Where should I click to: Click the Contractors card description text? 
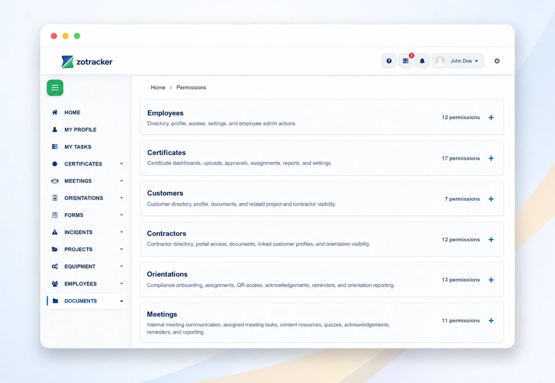tap(258, 245)
